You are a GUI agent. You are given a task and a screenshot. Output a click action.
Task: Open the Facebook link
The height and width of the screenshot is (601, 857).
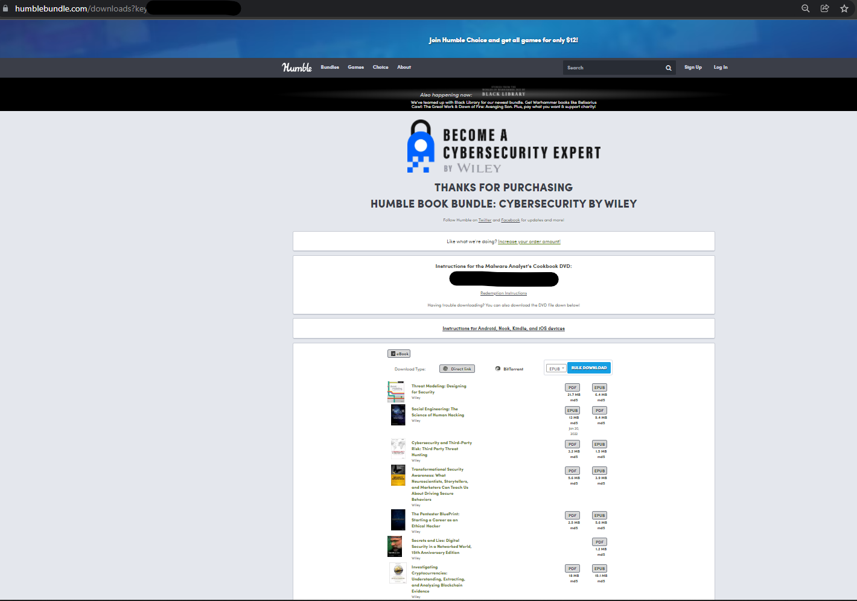point(510,220)
